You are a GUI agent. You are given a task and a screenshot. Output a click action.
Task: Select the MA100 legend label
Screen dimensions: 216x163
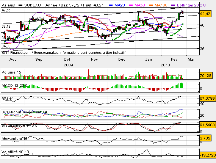(x=161, y=5)
